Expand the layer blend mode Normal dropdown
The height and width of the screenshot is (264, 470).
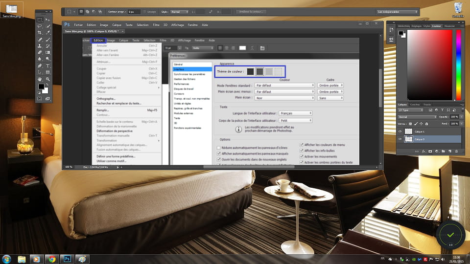click(x=416, y=117)
